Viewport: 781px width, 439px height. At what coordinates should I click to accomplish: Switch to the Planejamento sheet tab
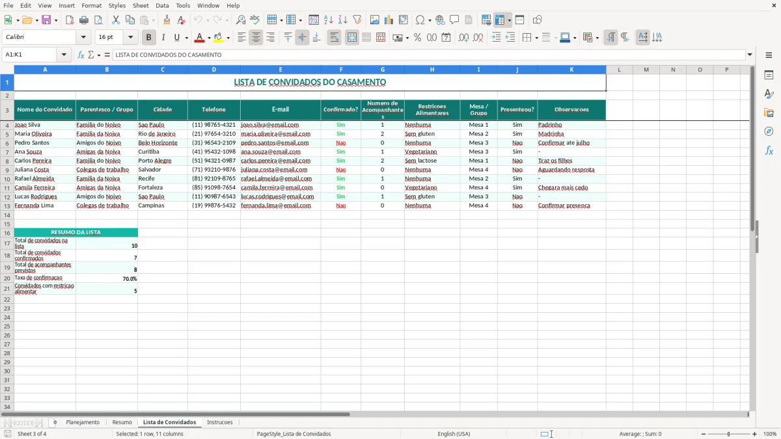click(x=83, y=422)
